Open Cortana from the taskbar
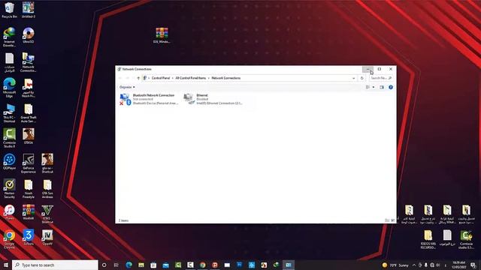The height and width of the screenshot is (270, 481). [x=104, y=265]
